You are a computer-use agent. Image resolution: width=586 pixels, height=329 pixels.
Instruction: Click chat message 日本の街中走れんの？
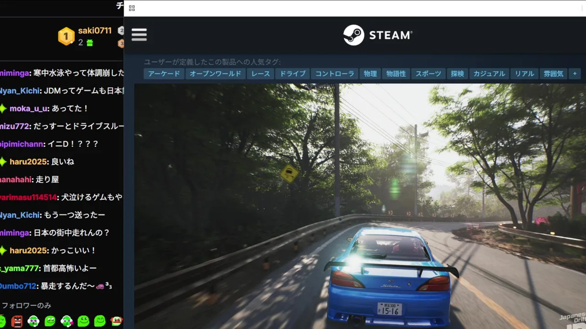coord(72,233)
